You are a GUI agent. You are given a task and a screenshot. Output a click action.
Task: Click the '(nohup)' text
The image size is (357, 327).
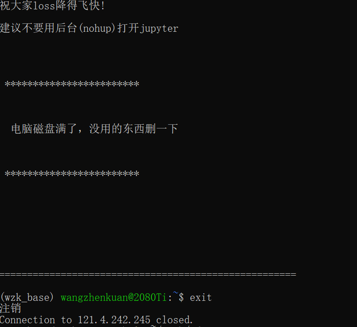[x=98, y=28]
